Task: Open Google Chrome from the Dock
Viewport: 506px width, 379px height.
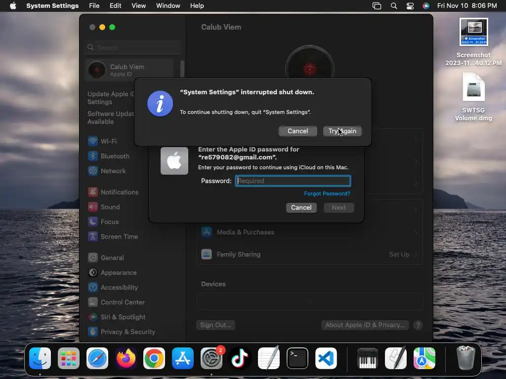Action: click(154, 358)
